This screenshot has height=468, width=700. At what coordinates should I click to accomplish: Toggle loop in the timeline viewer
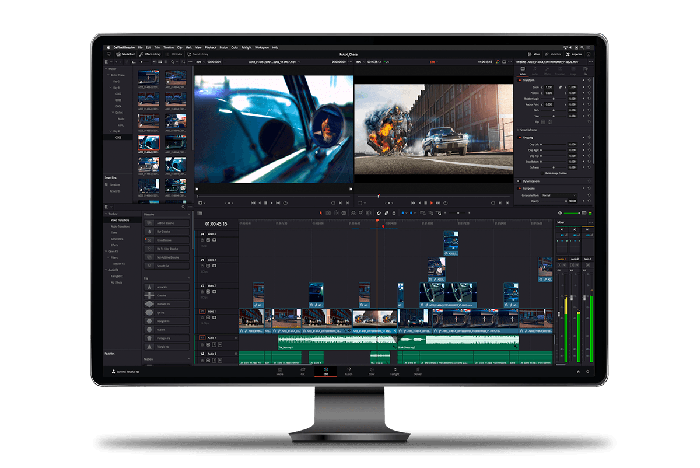coord(446,202)
